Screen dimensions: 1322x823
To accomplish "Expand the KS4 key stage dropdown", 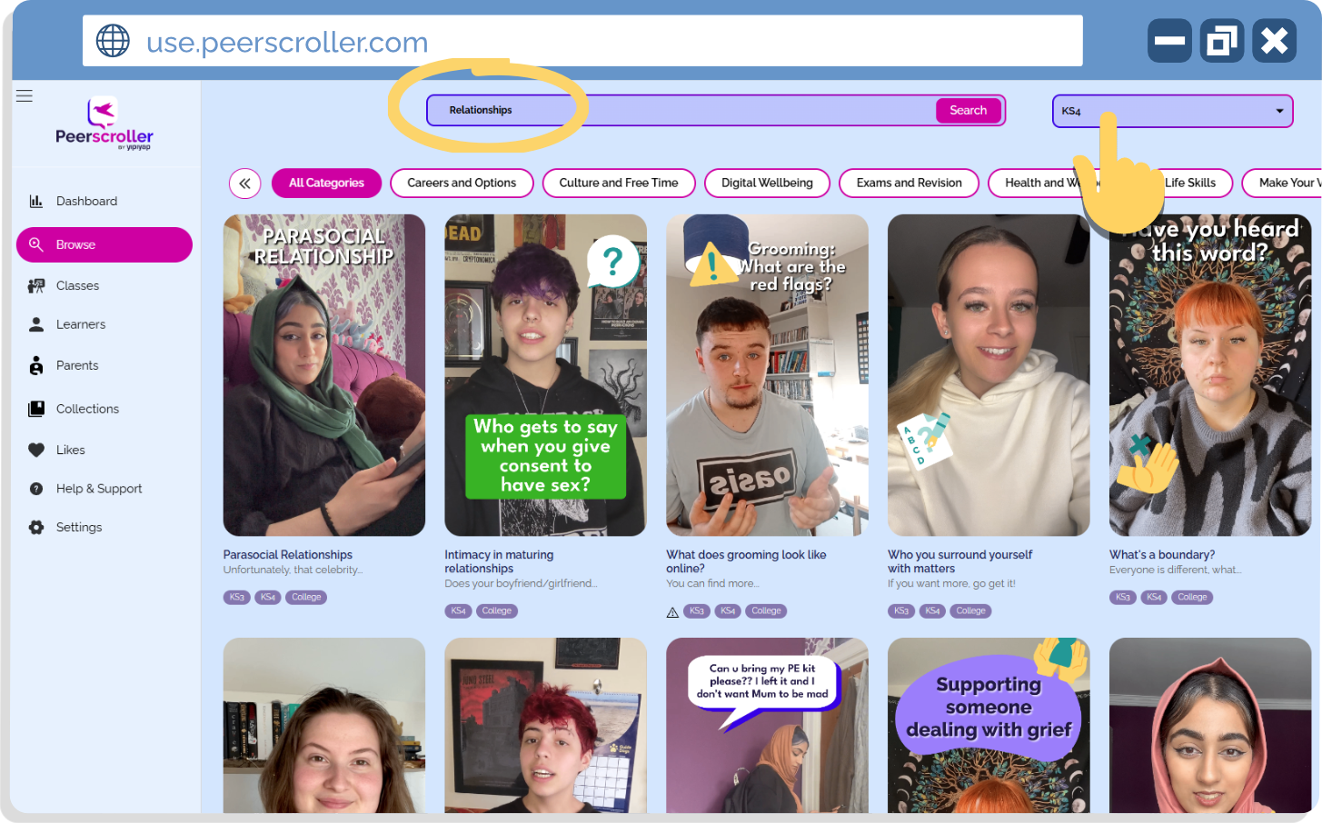I will pos(1172,111).
